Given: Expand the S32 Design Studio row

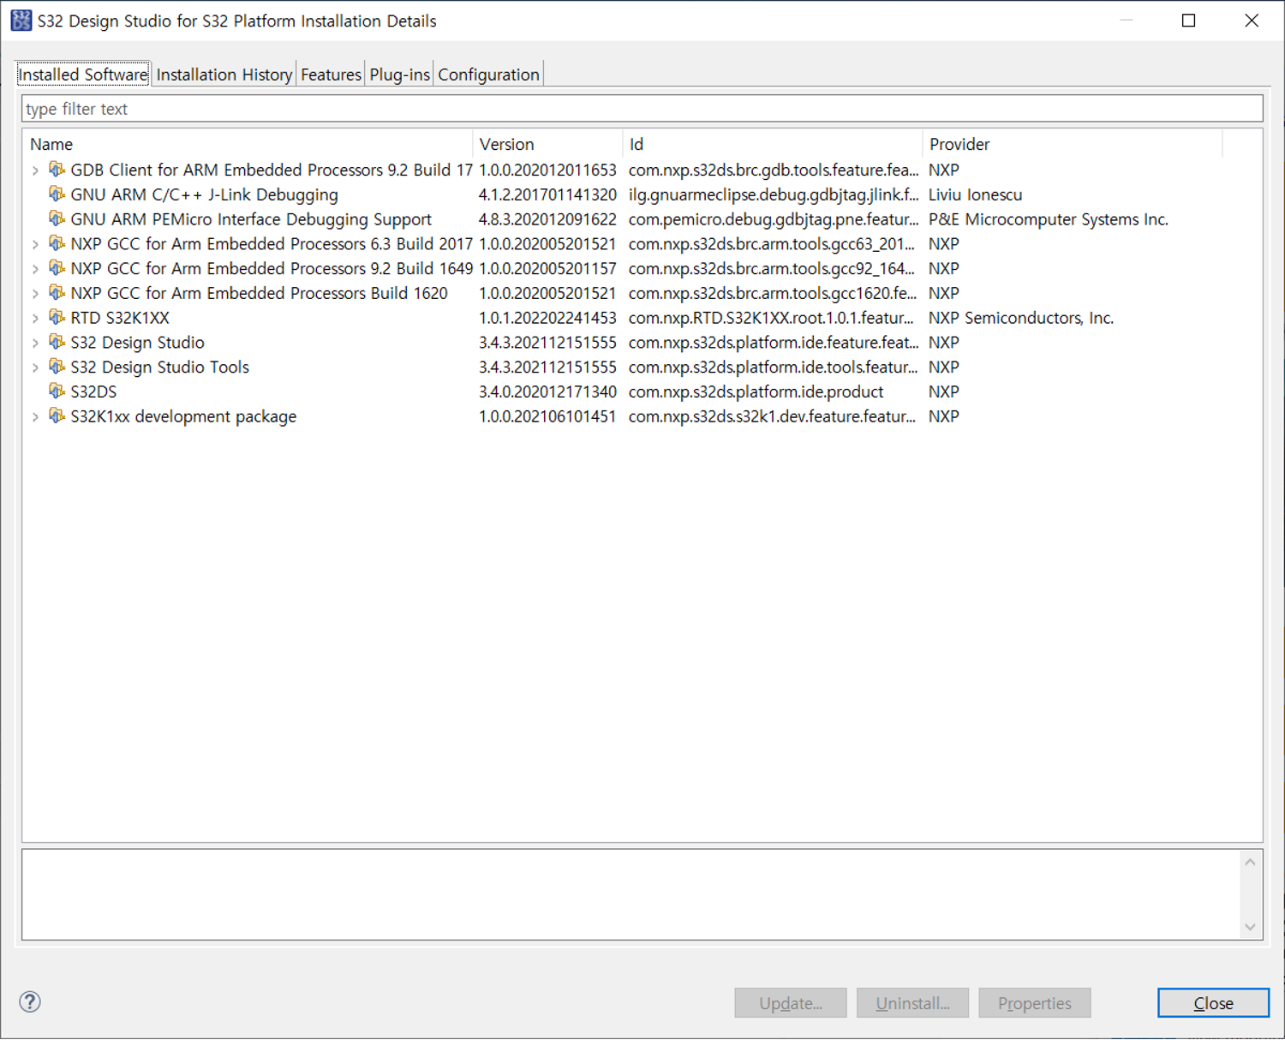Looking at the screenshot, I should coord(35,344).
